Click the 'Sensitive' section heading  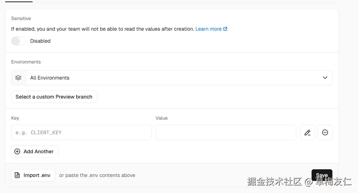21,19
